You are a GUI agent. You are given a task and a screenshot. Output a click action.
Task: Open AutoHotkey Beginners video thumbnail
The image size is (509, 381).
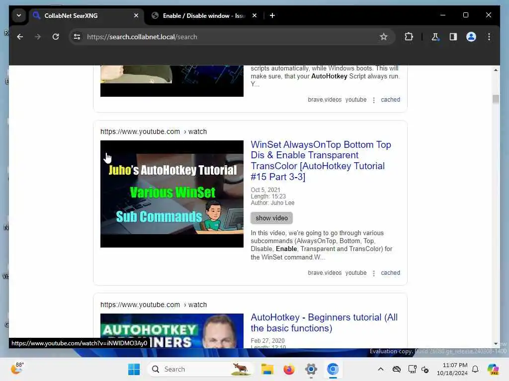[x=171, y=331]
